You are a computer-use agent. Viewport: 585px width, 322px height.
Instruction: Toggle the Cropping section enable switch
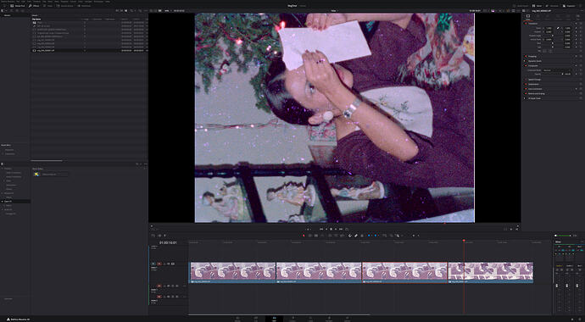coord(526,56)
